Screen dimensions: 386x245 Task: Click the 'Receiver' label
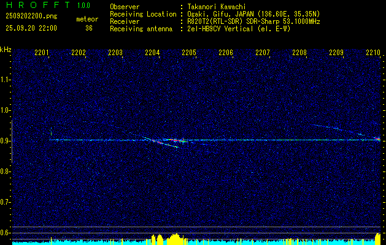tap(125, 21)
